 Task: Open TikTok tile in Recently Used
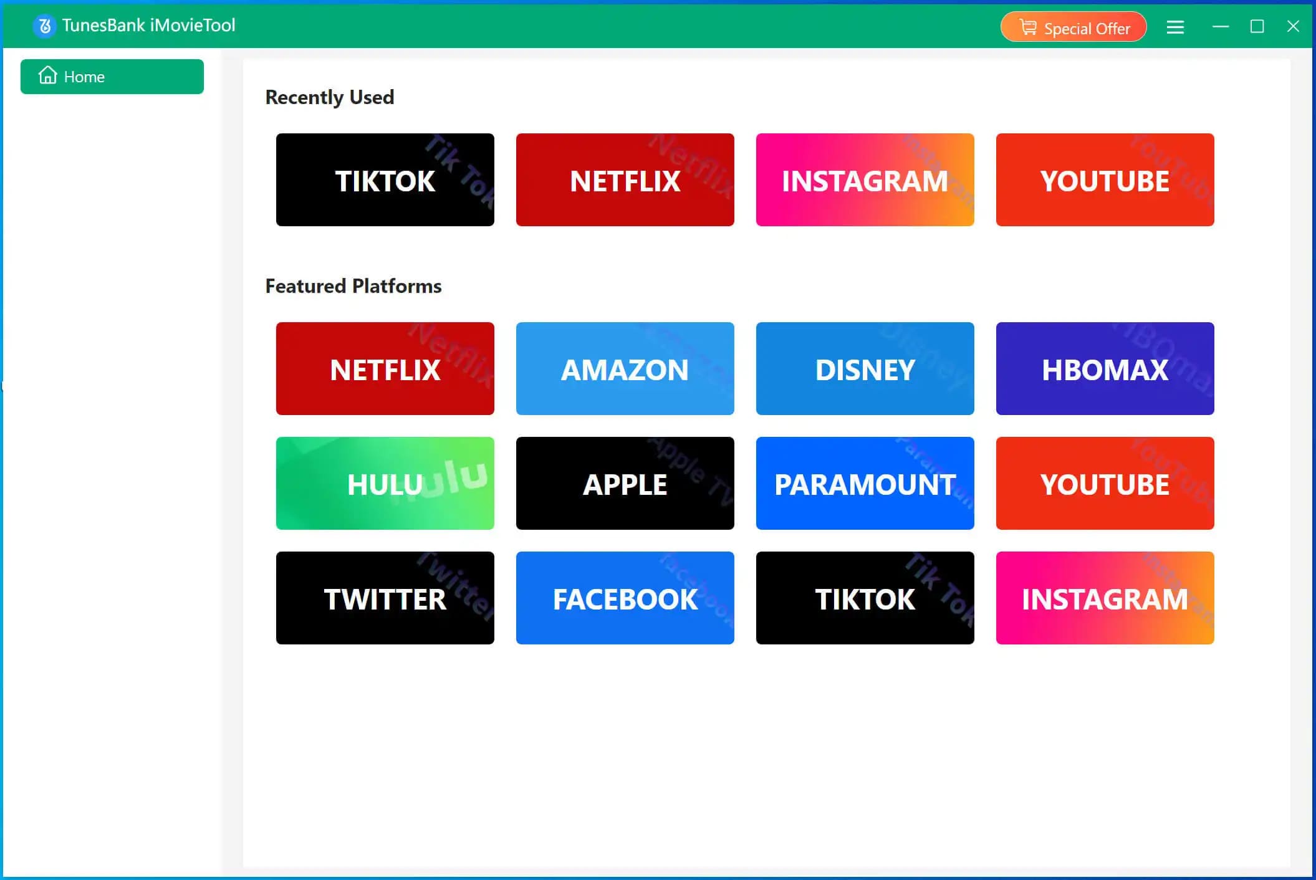click(385, 180)
